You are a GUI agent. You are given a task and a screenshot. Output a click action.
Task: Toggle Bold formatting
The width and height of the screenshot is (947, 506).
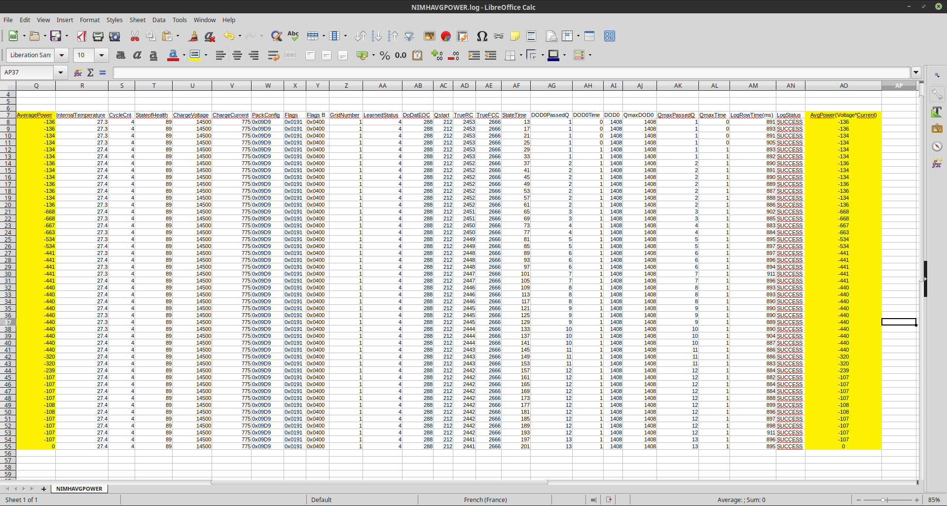coord(120,55)
